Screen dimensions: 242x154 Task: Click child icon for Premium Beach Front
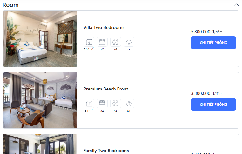pyautogui.click(x=129, y=104)
